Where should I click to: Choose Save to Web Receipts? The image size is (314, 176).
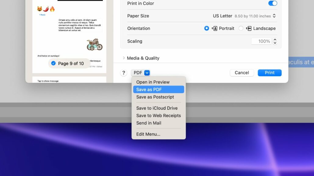(x=159, y=116)
